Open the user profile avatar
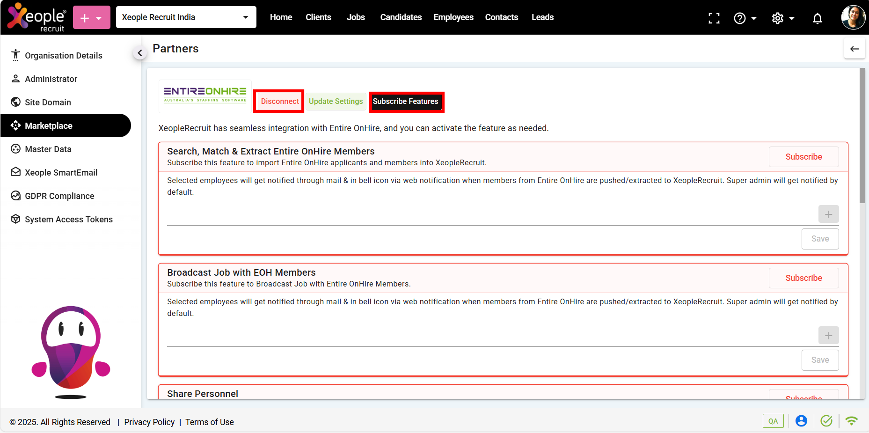This screenshot has width=869, height=433. pyautogui.click(x=853, y=17)
